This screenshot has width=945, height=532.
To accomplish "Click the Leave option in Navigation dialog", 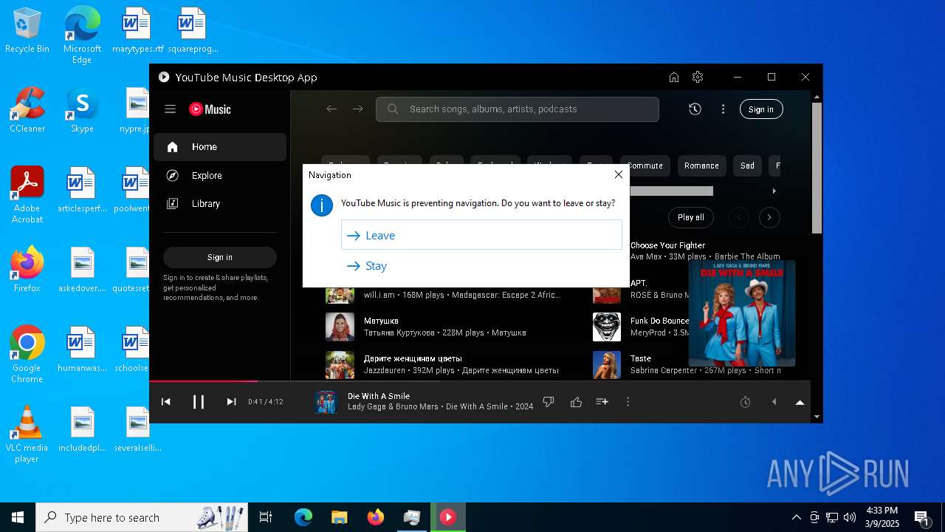I will (x=481, y=235).
